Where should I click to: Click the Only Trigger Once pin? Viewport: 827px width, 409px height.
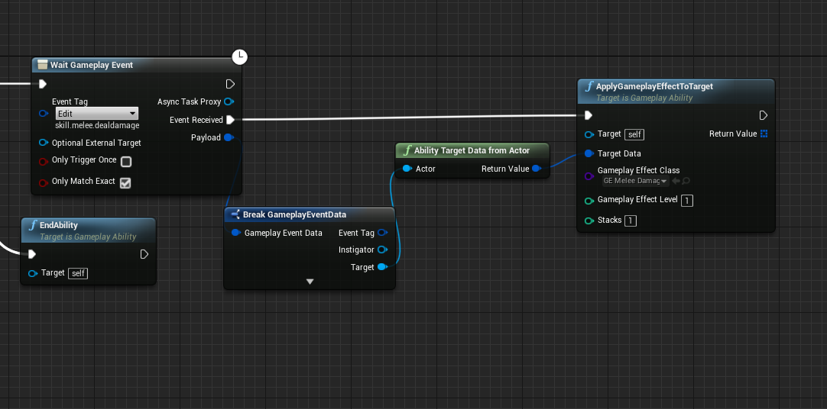[x=44, y=161]
